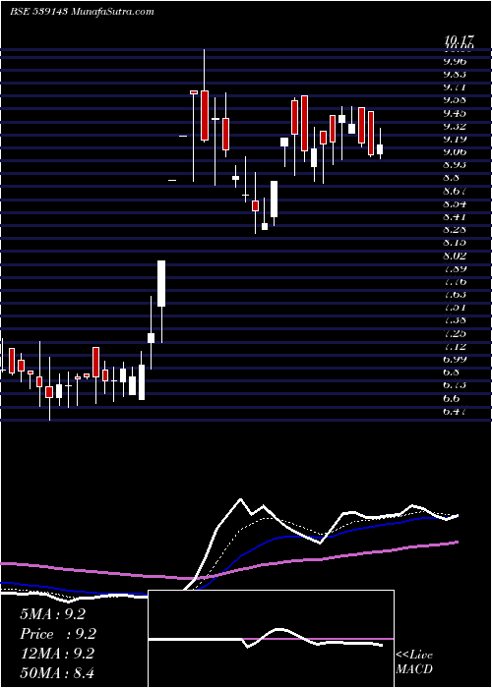Click the 7.89 price axis label
The image size is (492, 688).
coord(454,268)
